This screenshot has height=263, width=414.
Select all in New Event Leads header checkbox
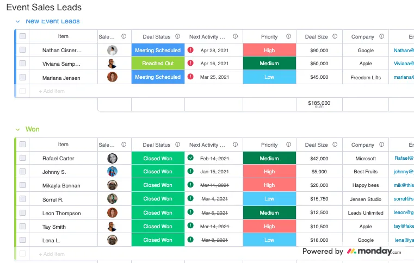coord(23,36)
